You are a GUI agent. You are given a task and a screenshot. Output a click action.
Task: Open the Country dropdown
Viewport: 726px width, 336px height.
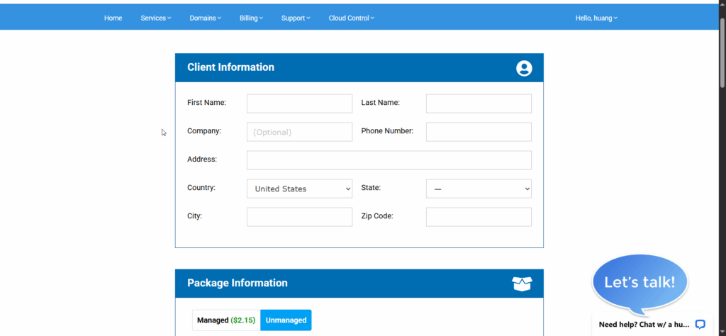pos(299,189)
